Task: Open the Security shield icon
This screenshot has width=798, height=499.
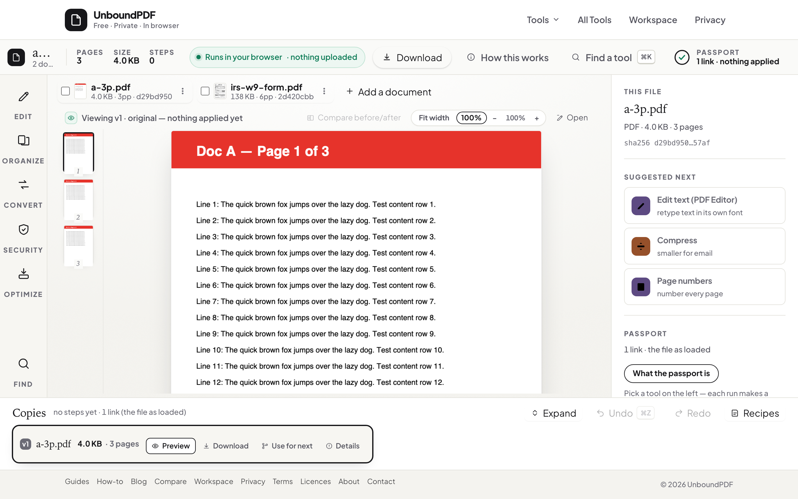Action: tap(23, 229)
